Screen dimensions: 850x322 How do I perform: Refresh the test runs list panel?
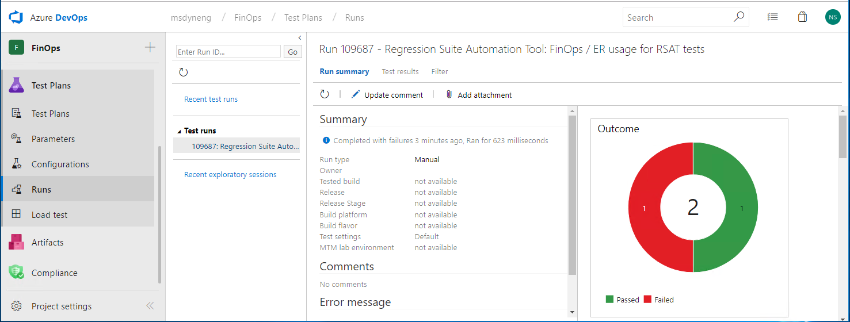tap(184, 72)
